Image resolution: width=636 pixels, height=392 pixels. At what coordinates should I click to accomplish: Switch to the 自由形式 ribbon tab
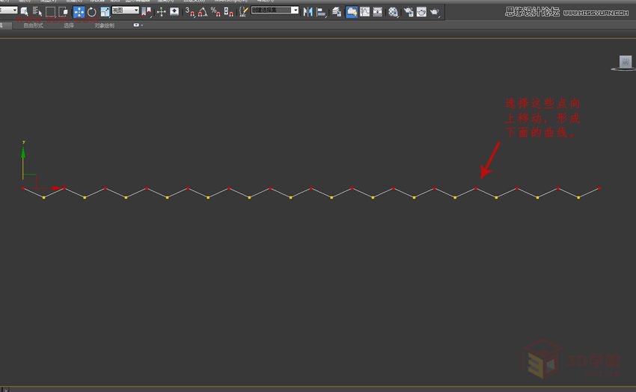tap(33, 25)
